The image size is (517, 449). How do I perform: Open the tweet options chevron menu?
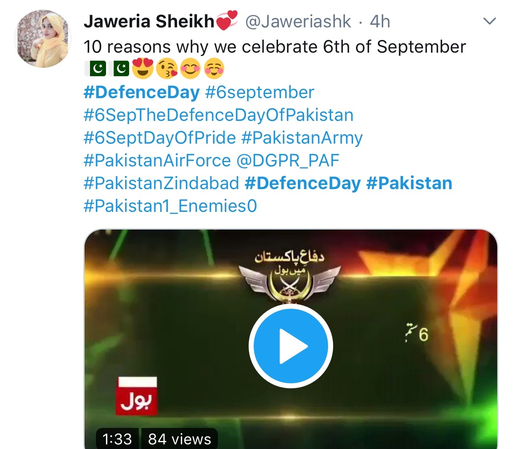tap(490, 21)
